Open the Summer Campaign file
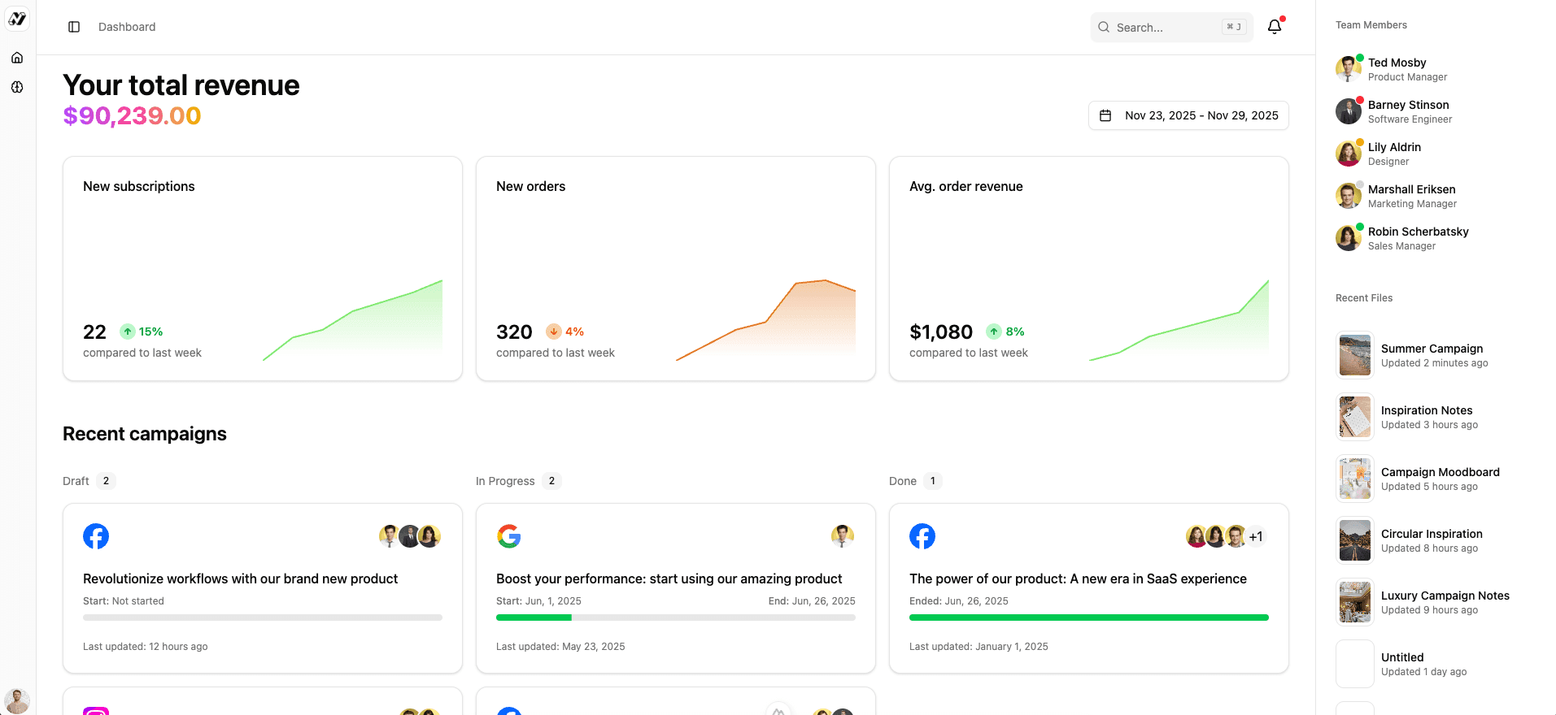Screen dimensions: 1556x715 point(1432,355)
